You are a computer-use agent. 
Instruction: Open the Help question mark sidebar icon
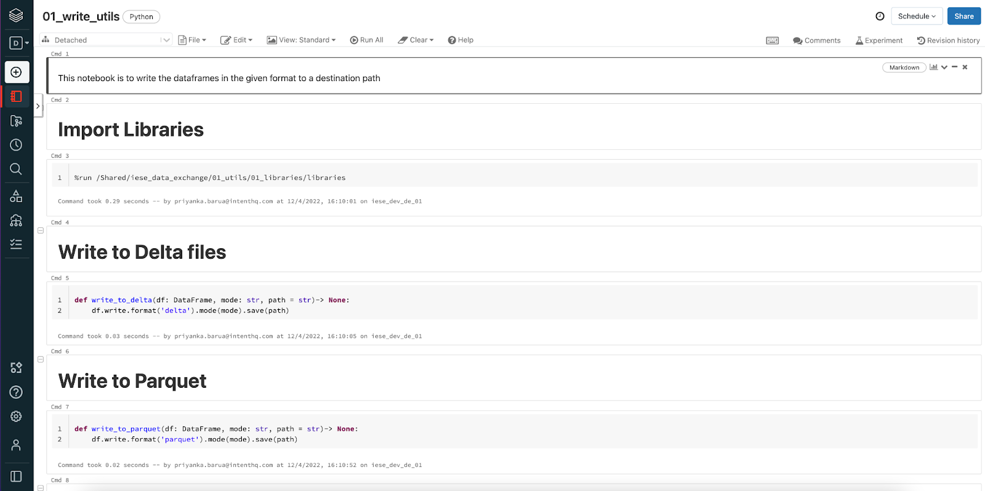pos(17,392)
